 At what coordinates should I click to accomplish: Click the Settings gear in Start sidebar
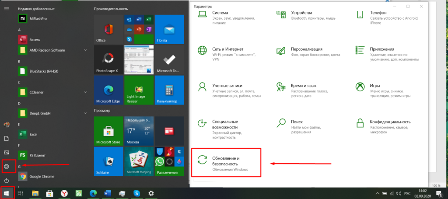pyautogui.click(x=7, y=166)
